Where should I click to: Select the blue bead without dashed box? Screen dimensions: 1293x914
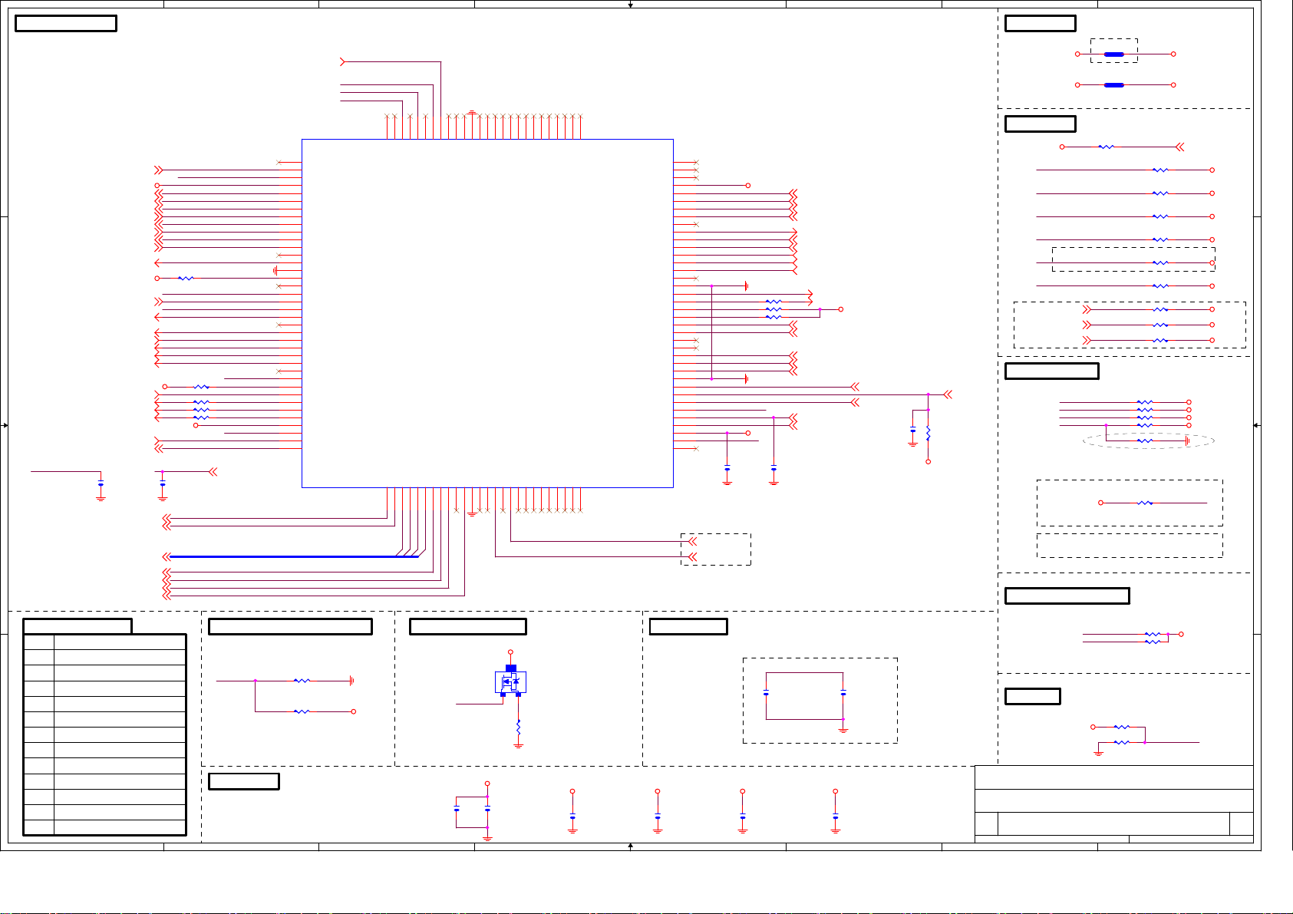point(1114,85)
